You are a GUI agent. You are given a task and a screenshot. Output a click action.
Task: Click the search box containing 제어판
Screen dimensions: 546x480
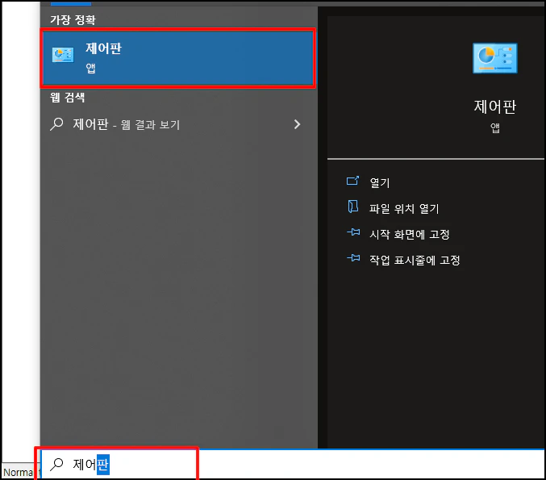293,465
